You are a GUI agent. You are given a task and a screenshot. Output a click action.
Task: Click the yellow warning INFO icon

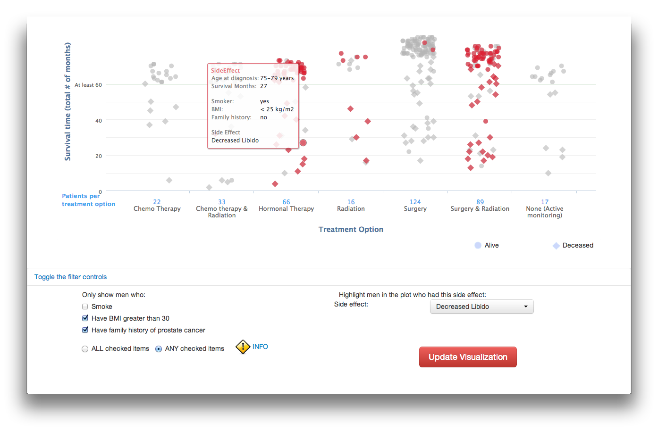[243, 347]
